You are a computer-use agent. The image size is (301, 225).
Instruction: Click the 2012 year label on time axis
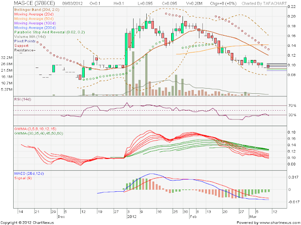point(132,217)
